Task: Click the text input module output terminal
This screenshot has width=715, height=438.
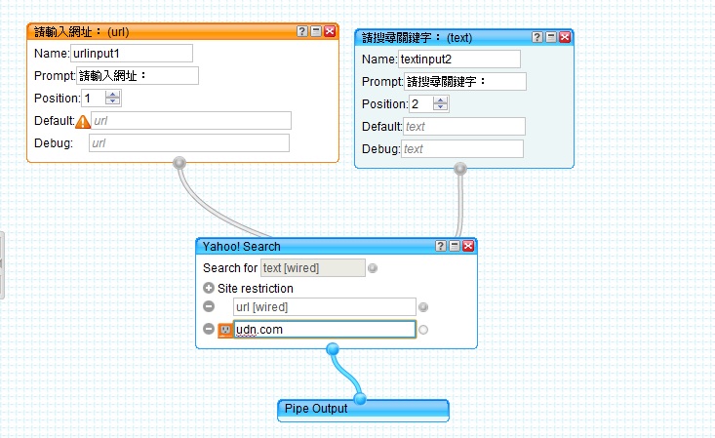Action: (x=460, y=169)
